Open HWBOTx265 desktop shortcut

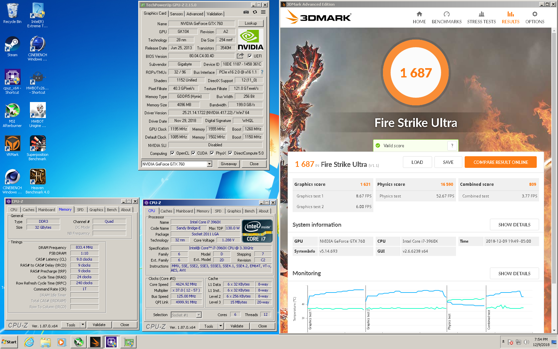click(x=37, y=82)
